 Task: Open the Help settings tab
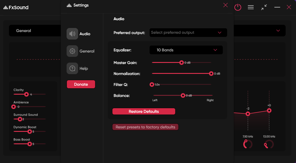click(84, 68)
